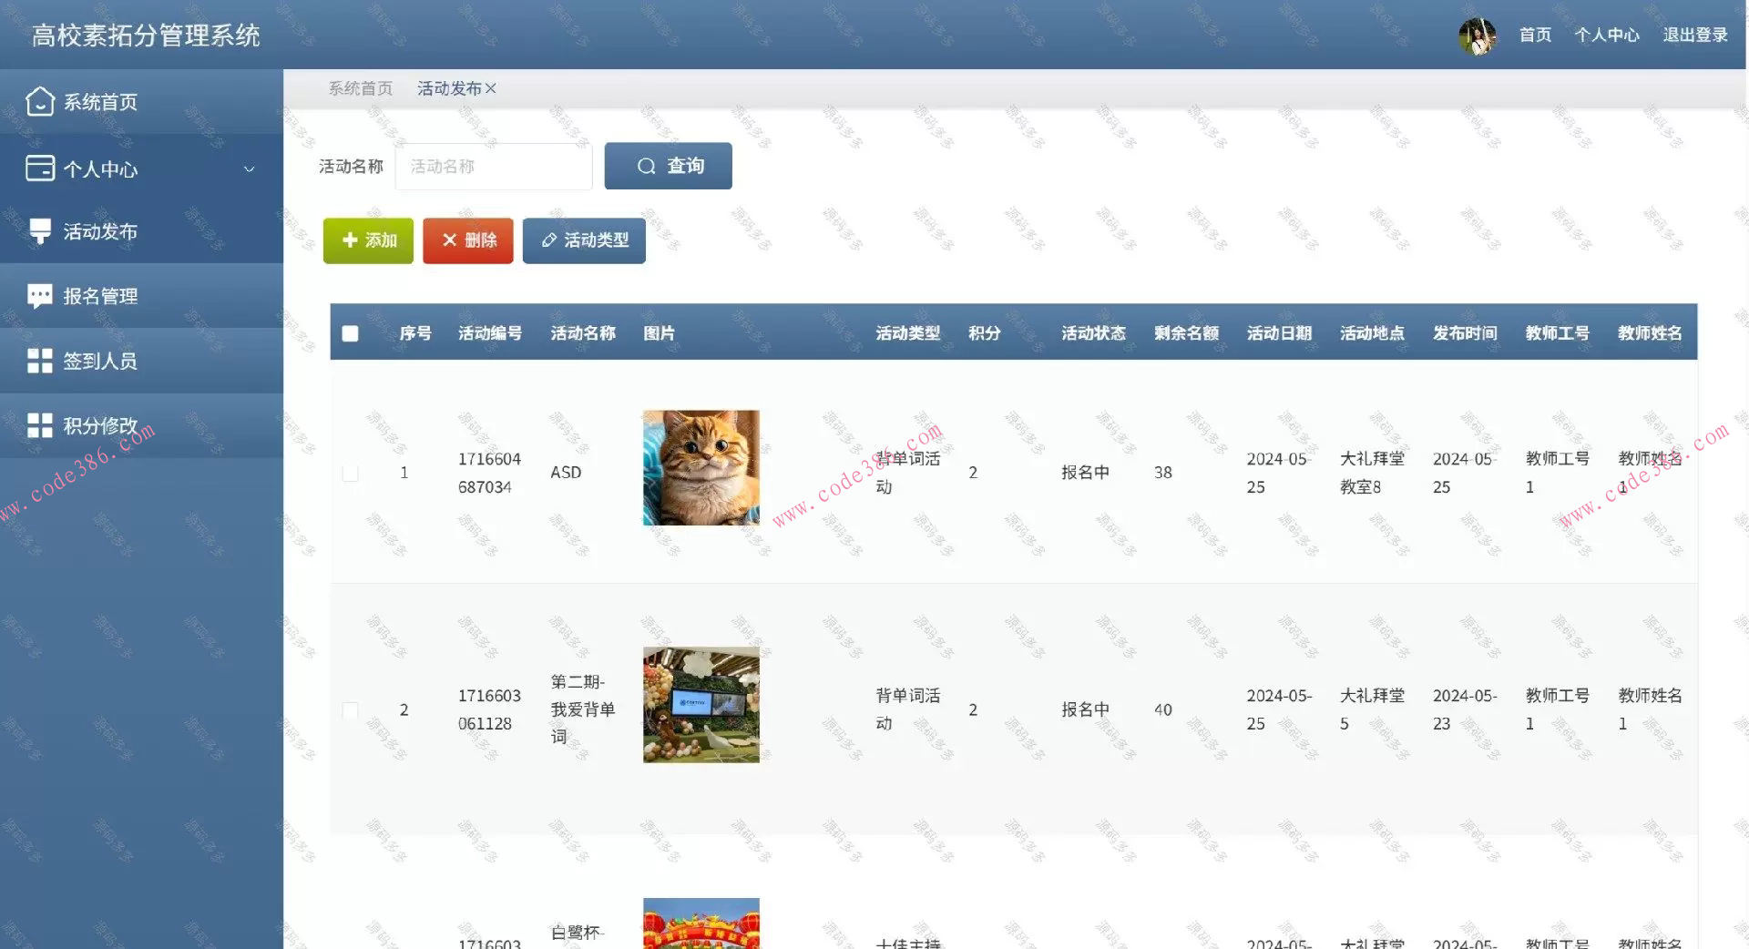Toggle the select-all checkbox in table header
Viewport: 1749px width, 949px height.
(x=351, y=333)
